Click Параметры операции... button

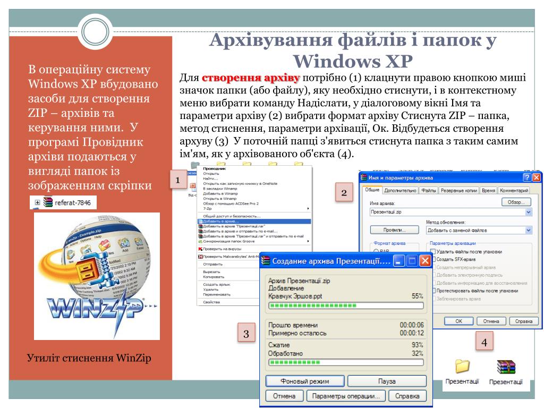coord(346,396)
